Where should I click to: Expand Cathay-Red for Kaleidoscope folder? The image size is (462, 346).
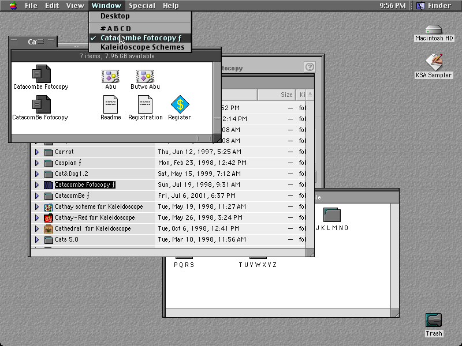(x=37, y=217)
